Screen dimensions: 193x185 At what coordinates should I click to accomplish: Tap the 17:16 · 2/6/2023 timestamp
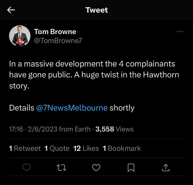tap(33, 129)
